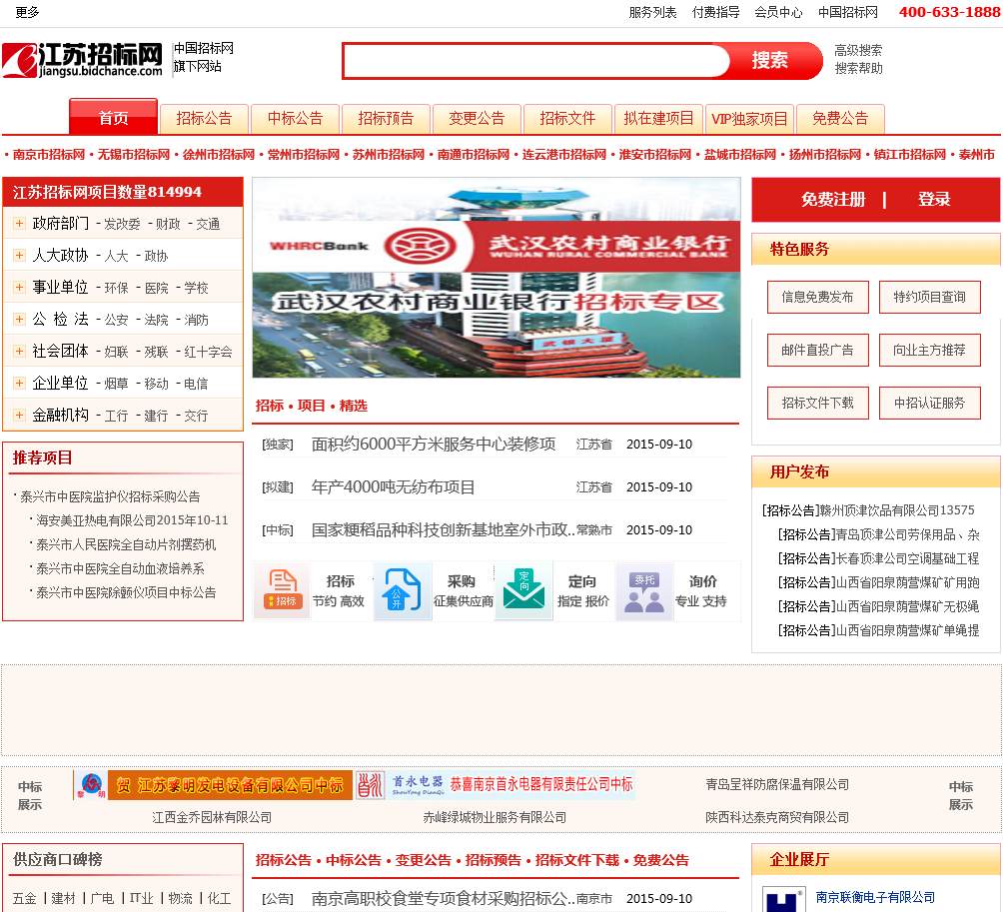Open the 招标 节约高效 icon
This screenshot has height=912, width=1003.
282,589
